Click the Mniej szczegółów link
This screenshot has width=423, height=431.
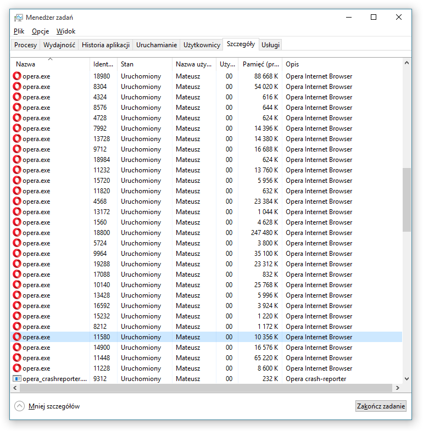point(54,406)
